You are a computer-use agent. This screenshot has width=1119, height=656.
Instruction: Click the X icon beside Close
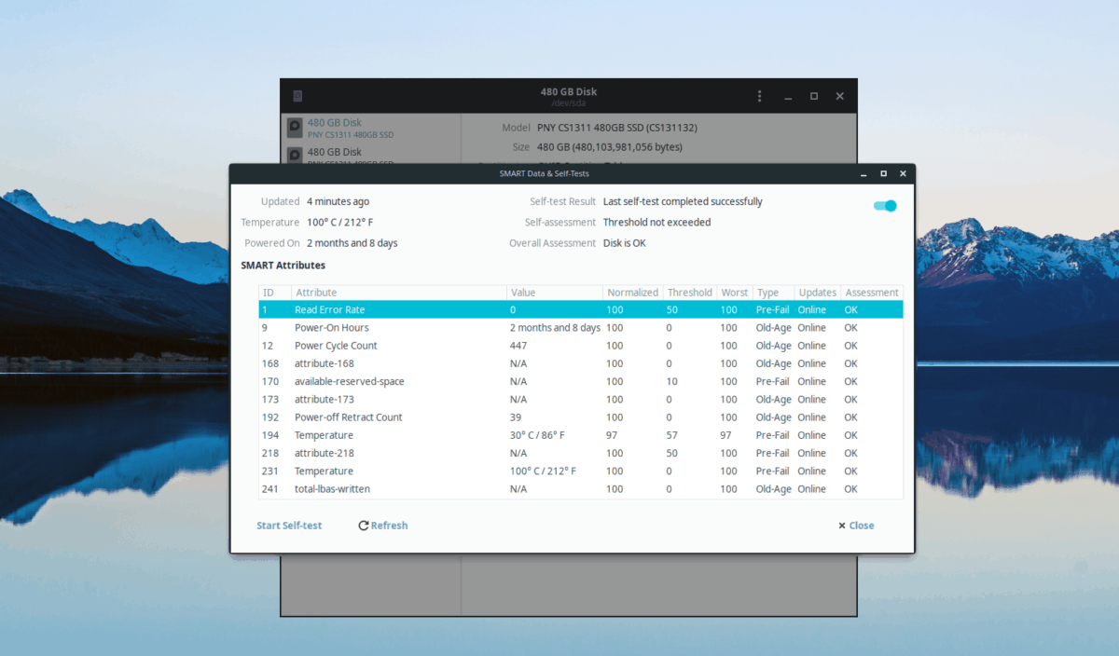(x=842, y=526)
